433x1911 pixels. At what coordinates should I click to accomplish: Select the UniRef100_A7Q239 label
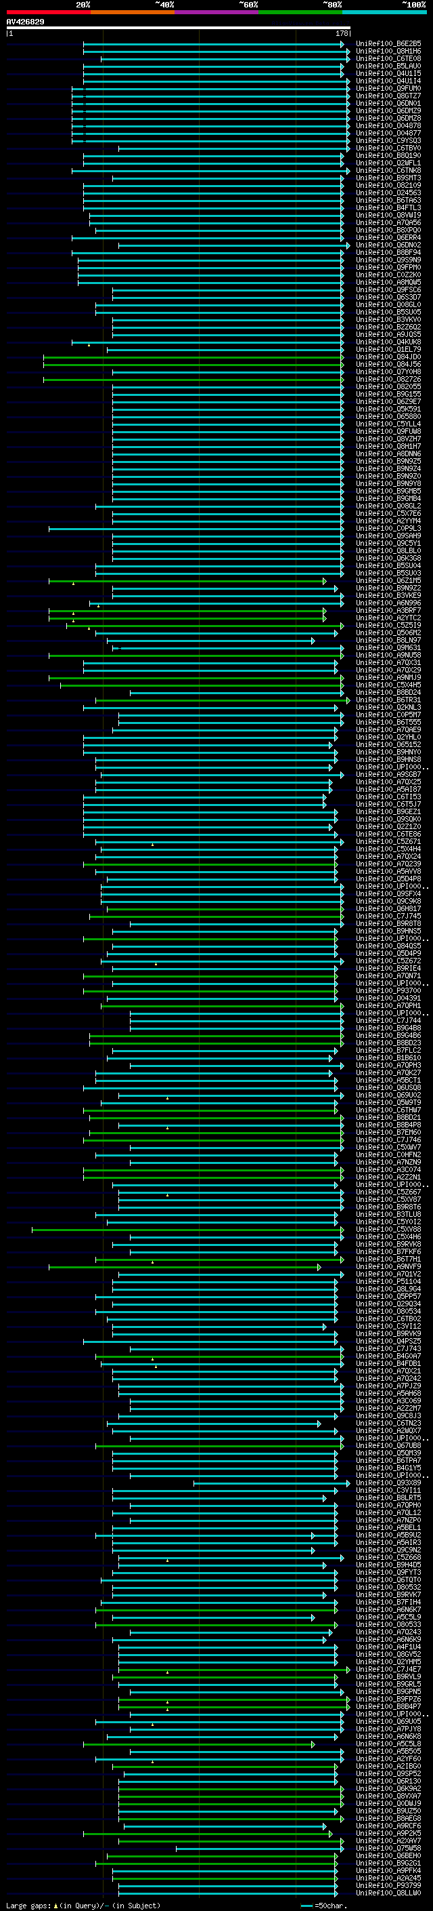coord(388,864)
